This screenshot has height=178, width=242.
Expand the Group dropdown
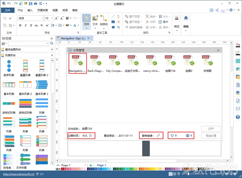(x=156, y=16)
